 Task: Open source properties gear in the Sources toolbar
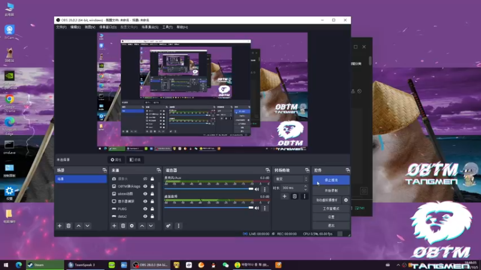(x=132, y=226)
